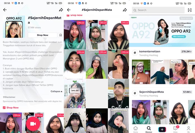195x133 pixels.
Task: Open komentarnetizen video with eyeshadow palette
Action: tap(179, 72)
